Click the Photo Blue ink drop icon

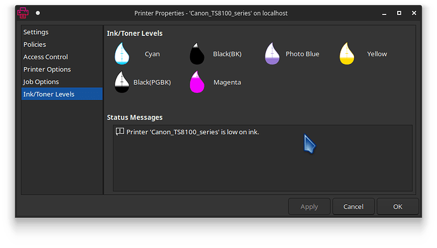click(x=272, y=53)
